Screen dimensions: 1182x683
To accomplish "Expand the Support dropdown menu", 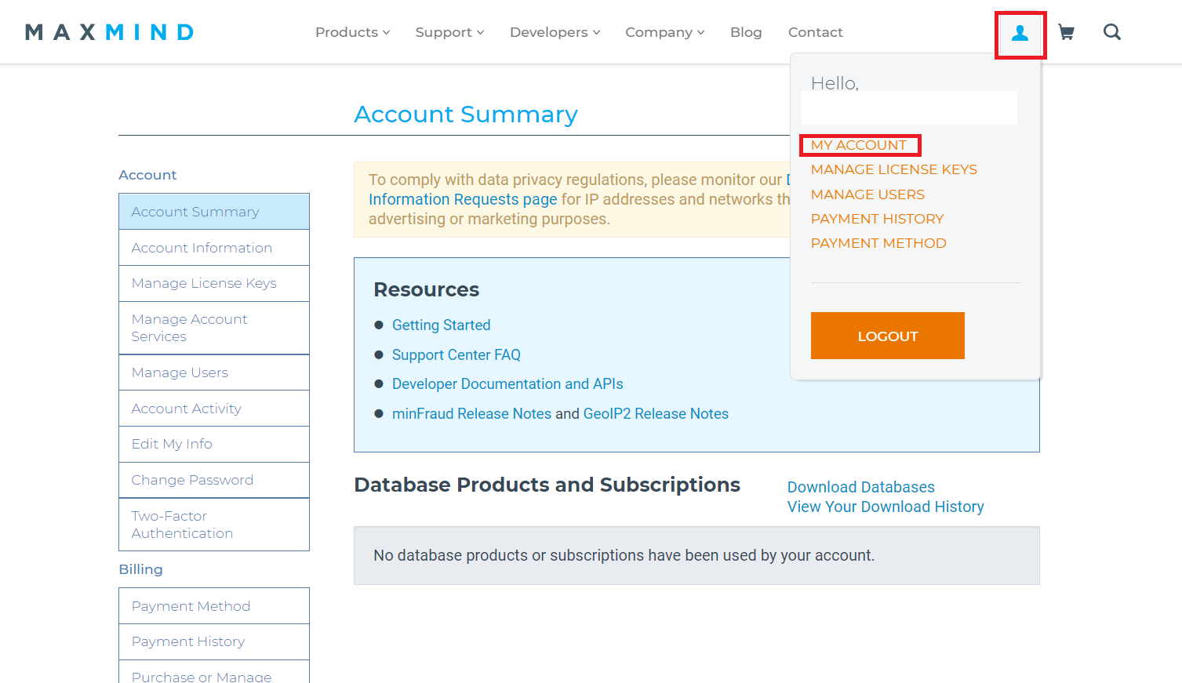I will [x=449, y=32].
